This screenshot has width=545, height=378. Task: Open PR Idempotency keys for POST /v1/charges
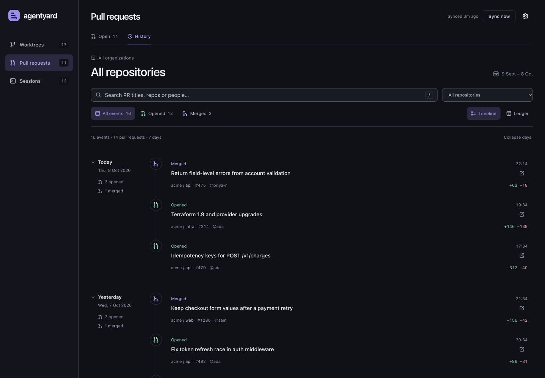coord(221,256)
